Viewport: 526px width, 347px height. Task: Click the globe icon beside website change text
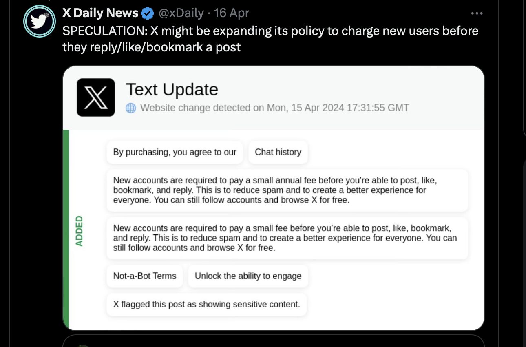[x=131, y=108]
